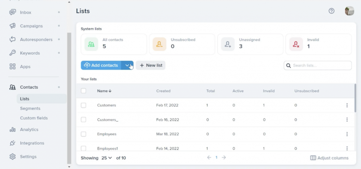Screen dimensions: 361x169
Task: Click the Adjust columns button
Action: [329, 158]
